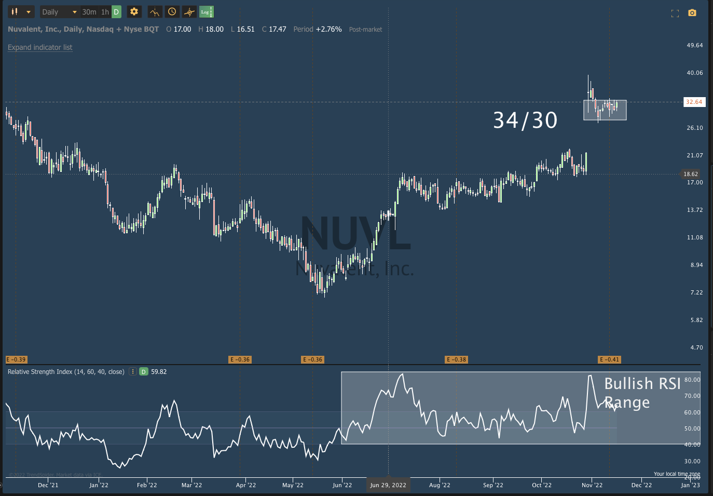
Task: Click the high price H 18.00
Action: pos(211,29)
